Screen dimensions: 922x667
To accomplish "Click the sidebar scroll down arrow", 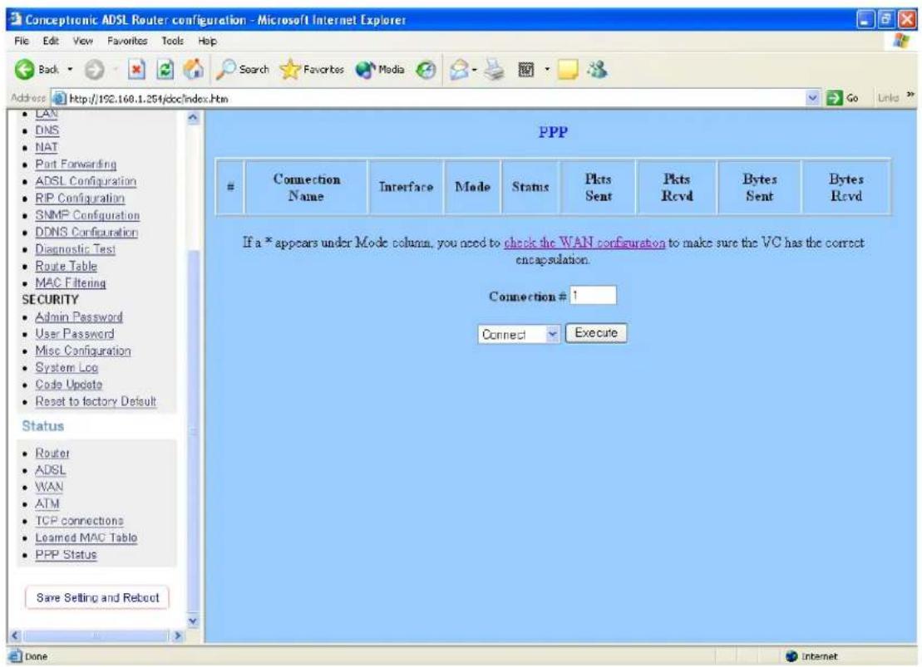I will point(193,621).
